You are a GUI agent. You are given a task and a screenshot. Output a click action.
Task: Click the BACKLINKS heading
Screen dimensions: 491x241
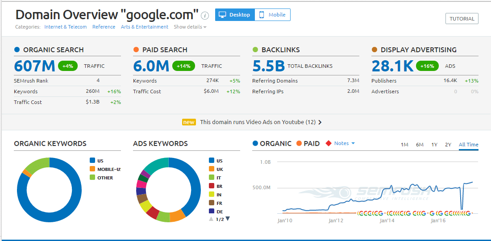(281, 50)
